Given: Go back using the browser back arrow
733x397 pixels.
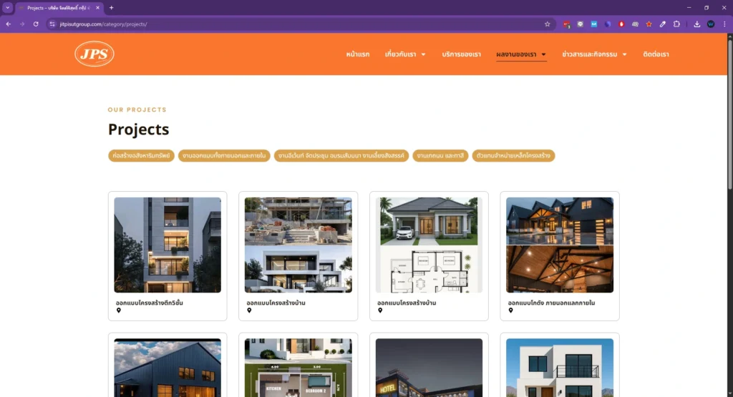Looking at the screenshot, I should 9,24.
